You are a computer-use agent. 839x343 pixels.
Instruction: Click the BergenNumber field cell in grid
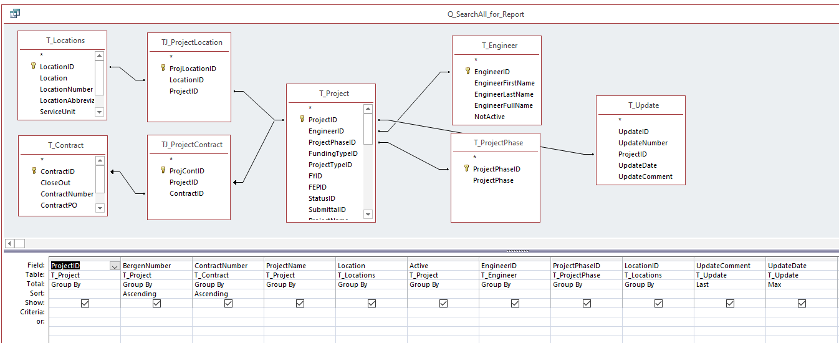tap(156, 266)
